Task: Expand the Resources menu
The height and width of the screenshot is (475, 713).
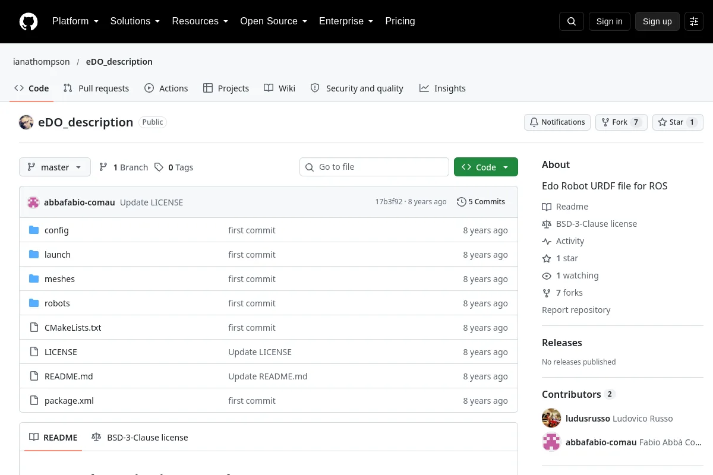Action: click(x=200, y=21)
